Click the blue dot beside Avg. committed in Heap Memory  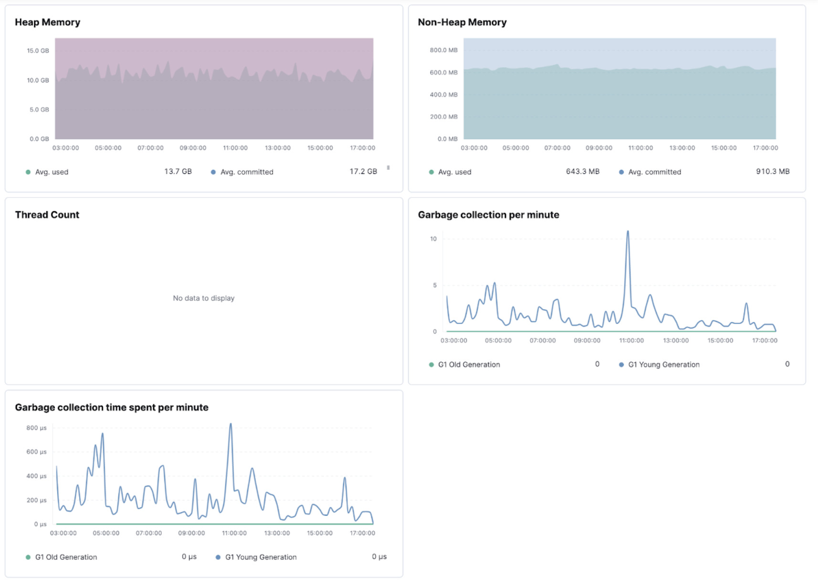[x=213, y=172]
